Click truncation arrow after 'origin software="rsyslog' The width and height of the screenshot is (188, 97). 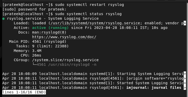click(185, 78)
